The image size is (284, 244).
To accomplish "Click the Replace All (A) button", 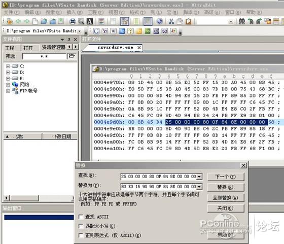I will (x=226, y=198).
